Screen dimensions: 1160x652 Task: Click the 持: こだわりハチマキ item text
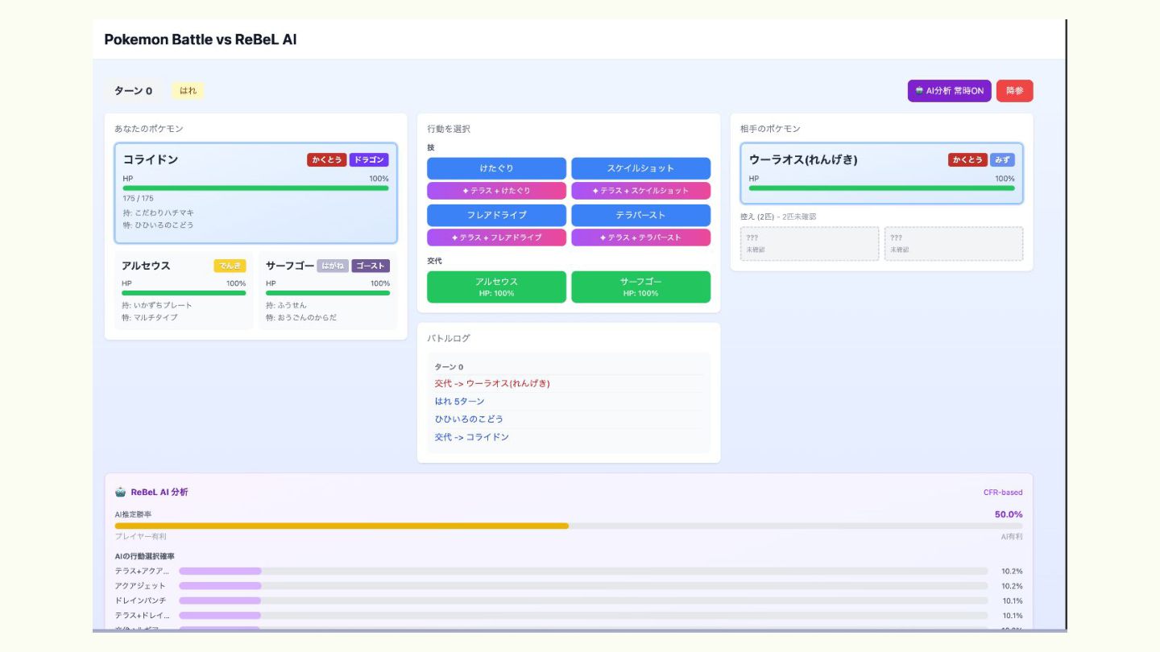(158, 213)
